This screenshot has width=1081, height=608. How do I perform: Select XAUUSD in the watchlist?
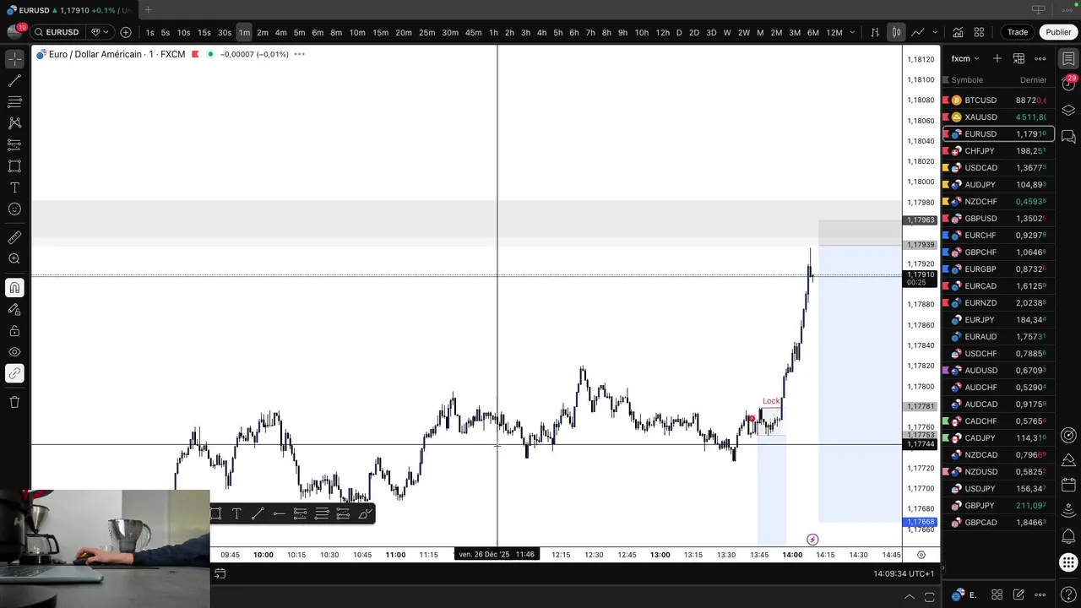tap(997, 117)
